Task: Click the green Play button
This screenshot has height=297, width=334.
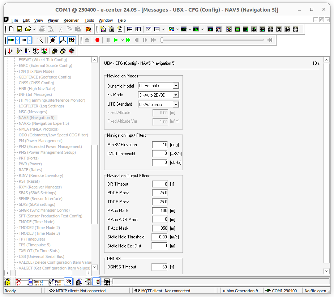Action: coord(116,40)
